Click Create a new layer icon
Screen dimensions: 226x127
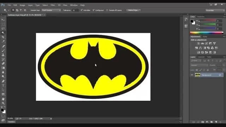coord(216,122)
